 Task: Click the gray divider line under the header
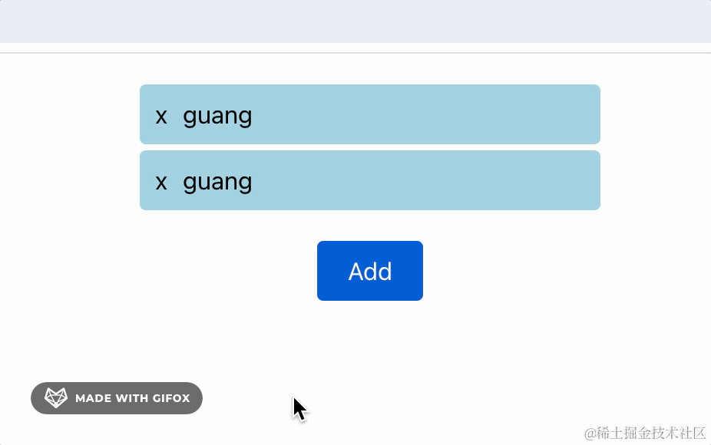coord(355,53)
